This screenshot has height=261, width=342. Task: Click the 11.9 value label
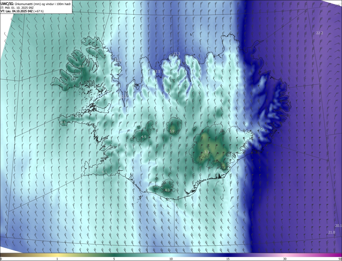pyautogui.click(x=118, y=60)
